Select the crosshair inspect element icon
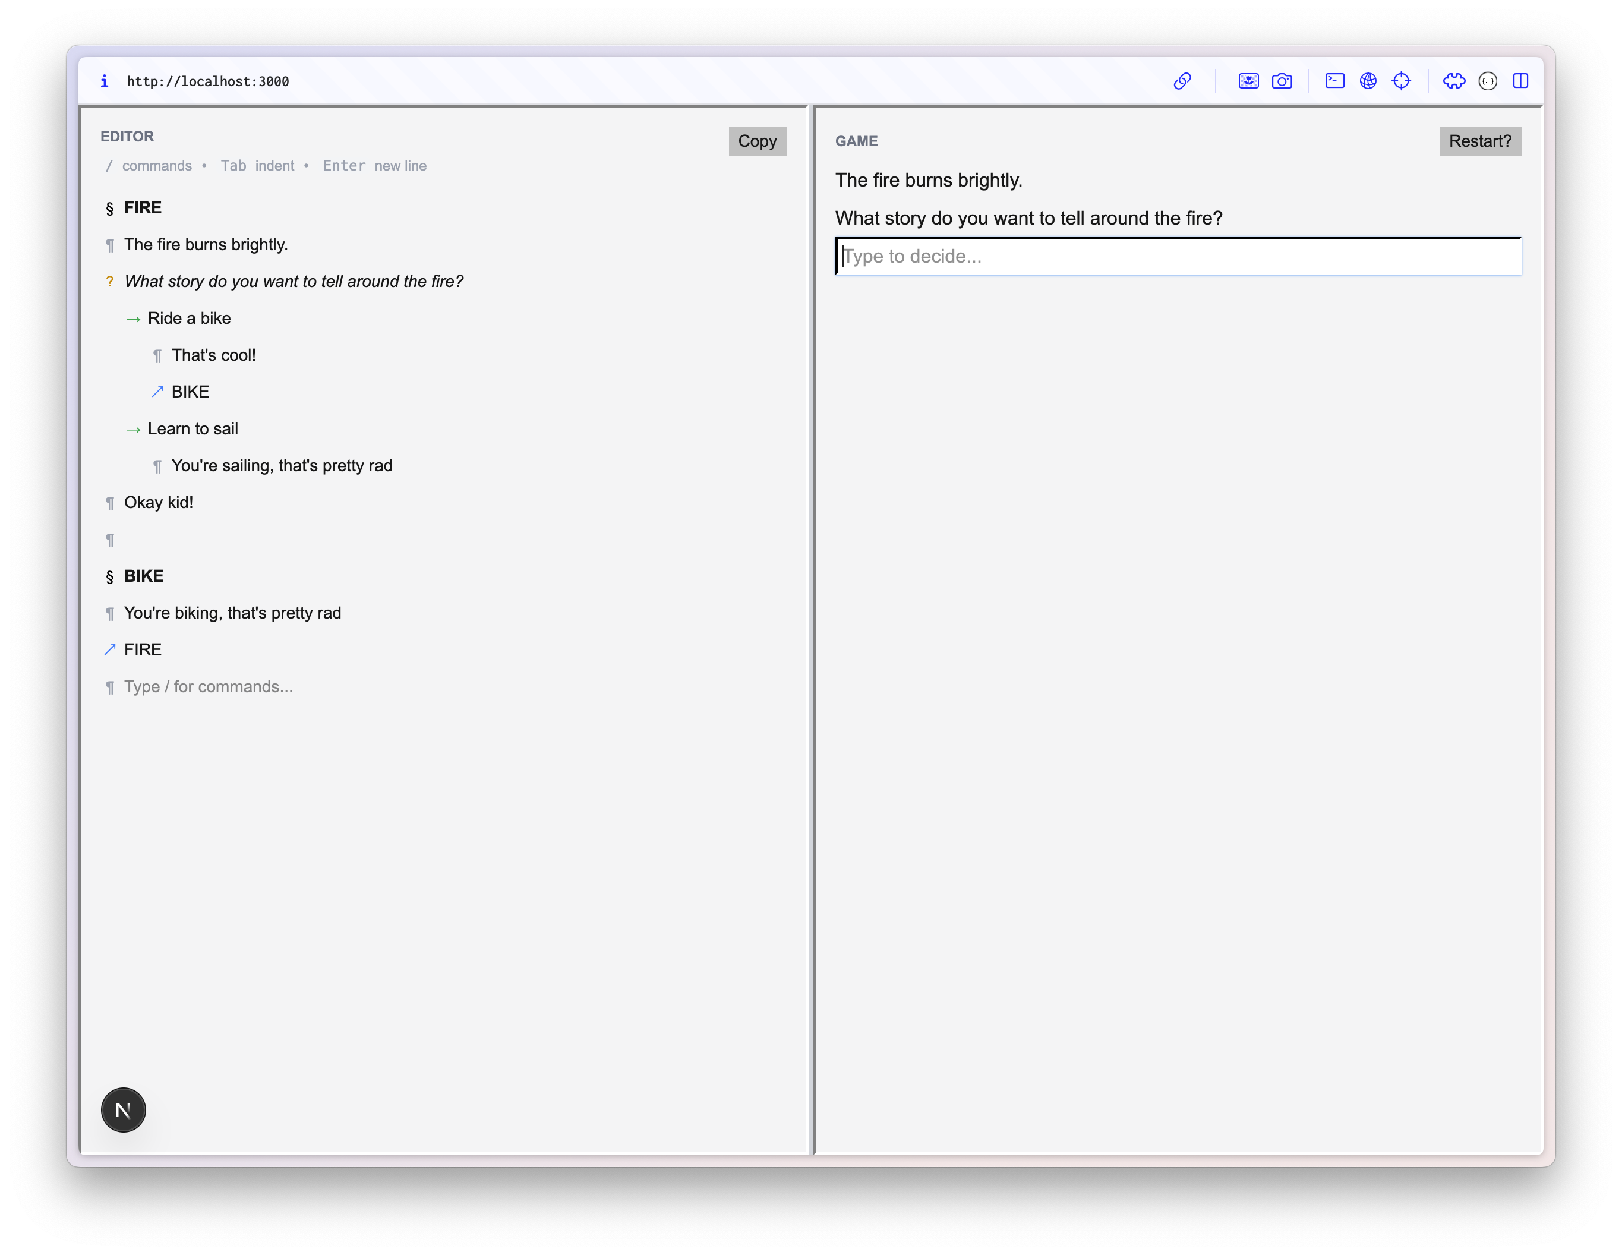 click(x=1402, y=81)
